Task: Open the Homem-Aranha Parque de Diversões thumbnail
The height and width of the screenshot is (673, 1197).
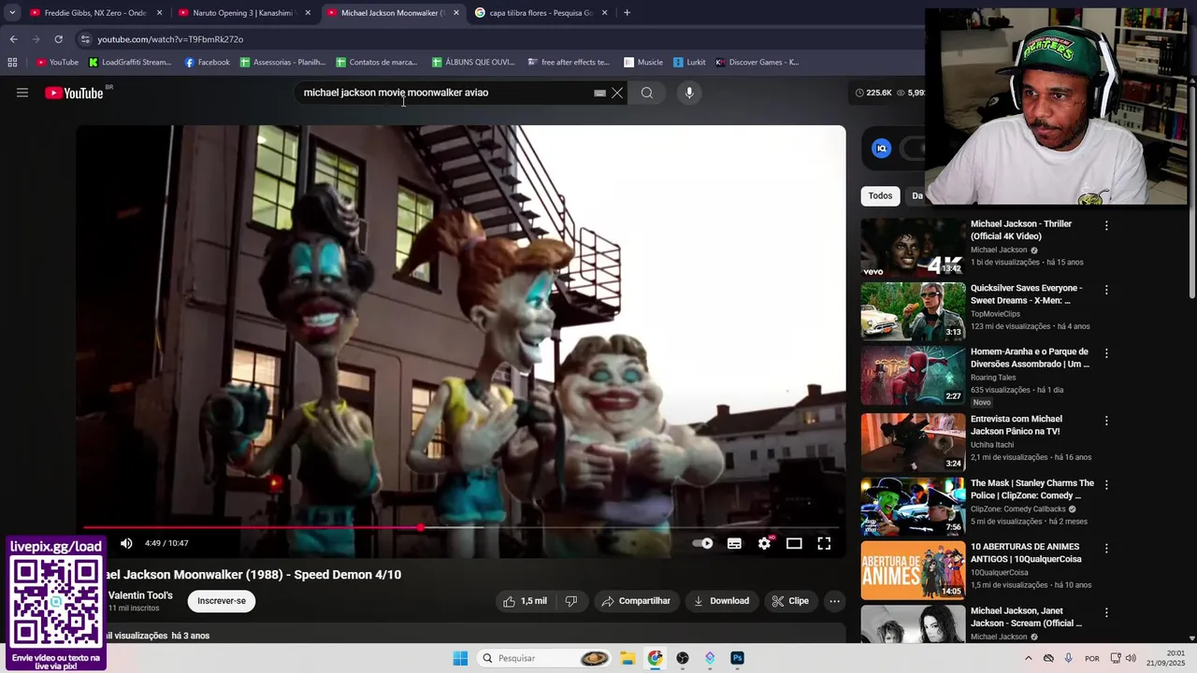Action: [913, 375]
